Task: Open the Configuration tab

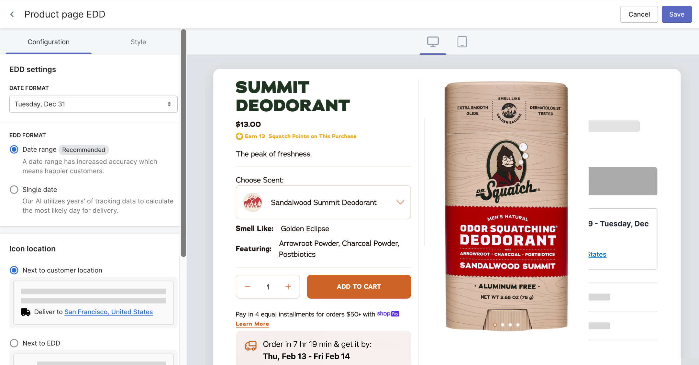Action: (x=49, y=42)
